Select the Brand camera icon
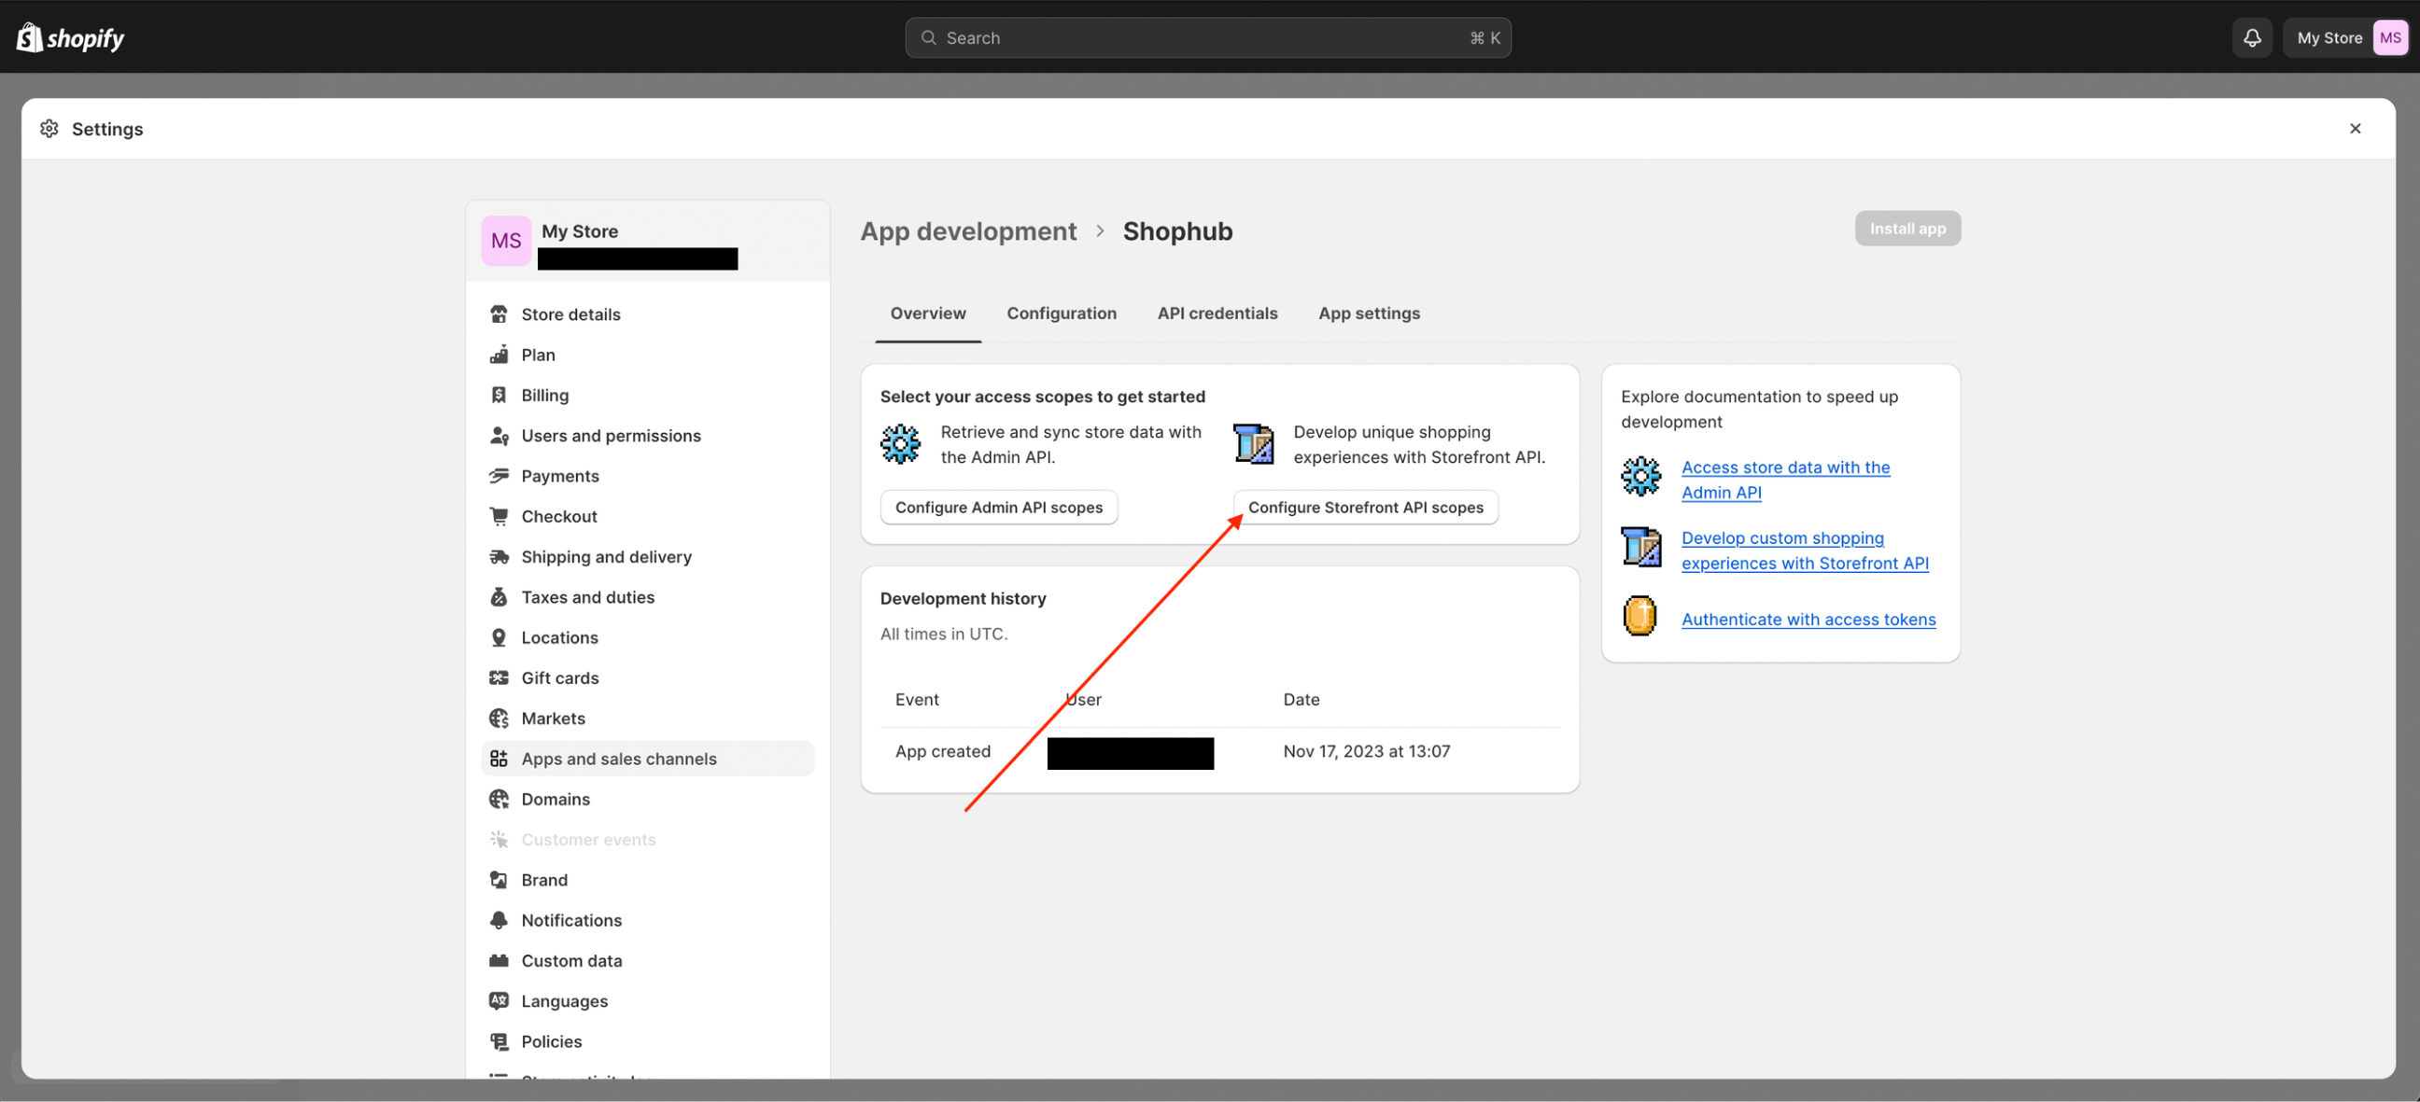The image size is (2420, 1102). pyautogui.click(x=500, y=879)
